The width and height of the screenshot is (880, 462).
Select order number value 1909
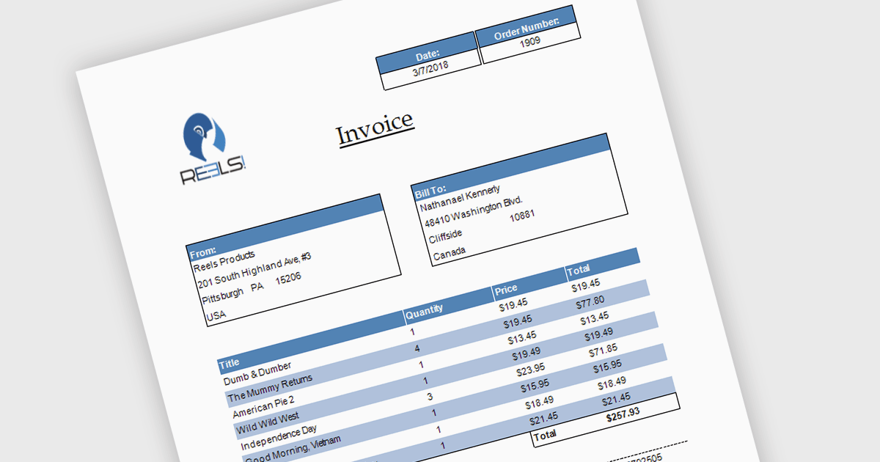click(x=529, y=43)
